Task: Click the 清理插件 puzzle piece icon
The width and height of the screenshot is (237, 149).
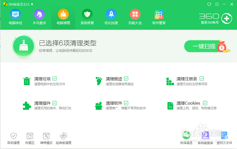Action: coord(27,106)
